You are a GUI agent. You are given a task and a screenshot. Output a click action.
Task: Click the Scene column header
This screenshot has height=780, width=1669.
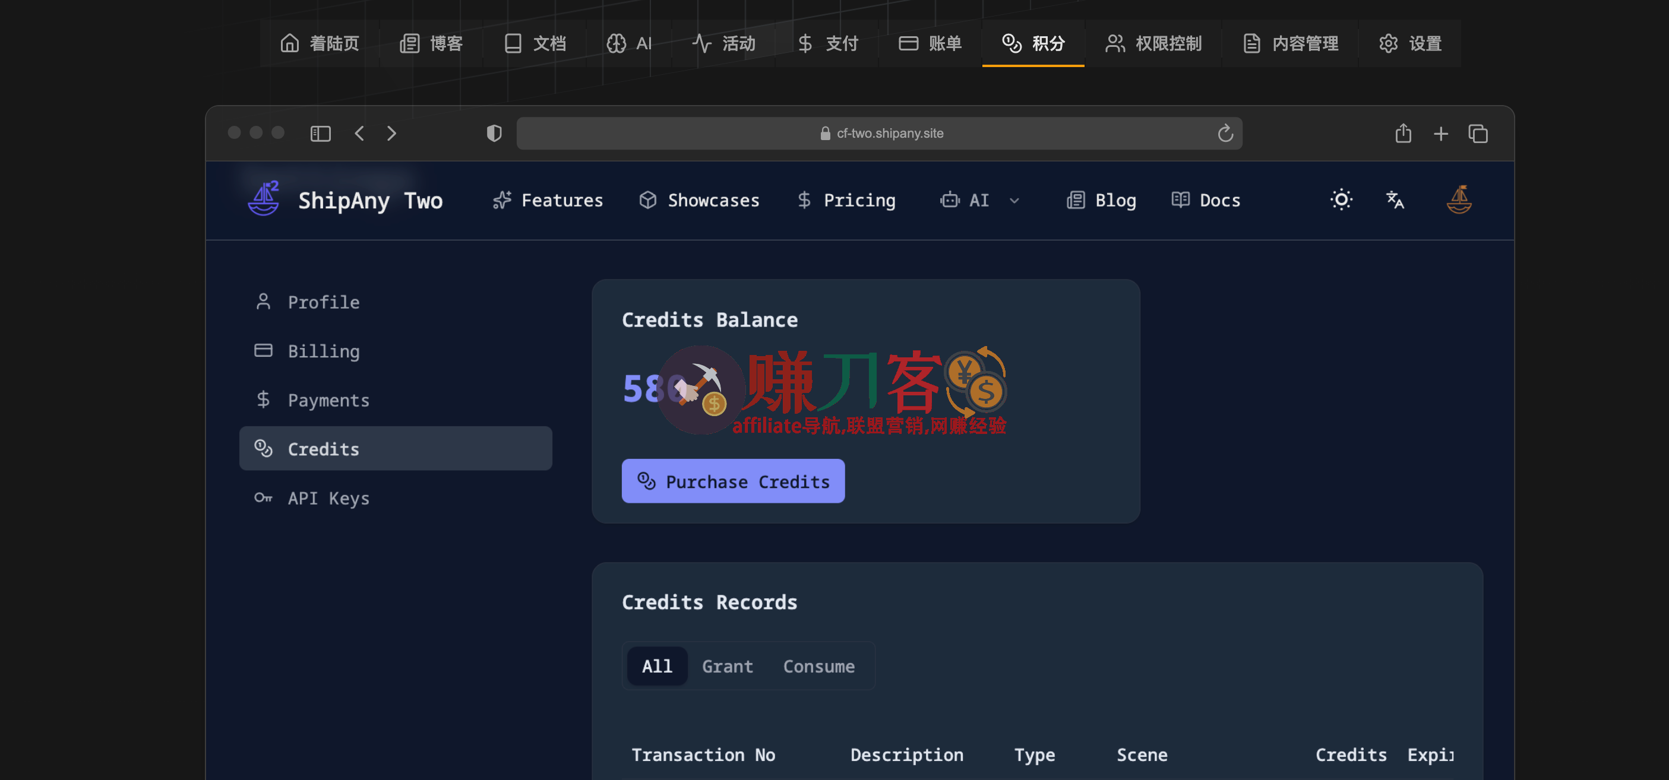[1142, 754]
